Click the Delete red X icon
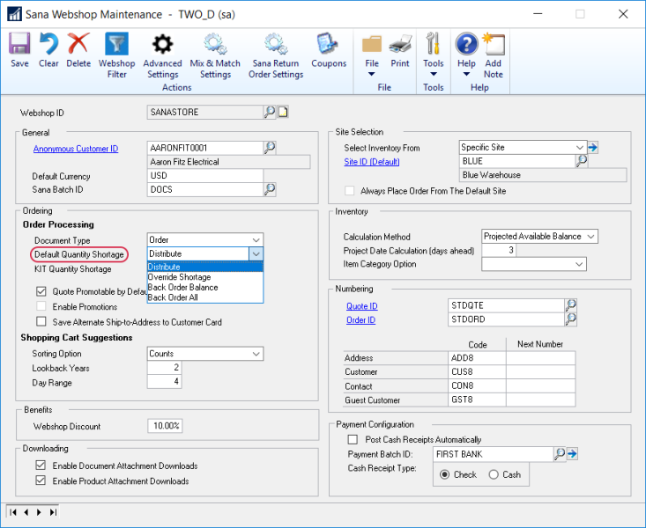The width and height of the screenshot is (646, 528). [x=78, y=44]
